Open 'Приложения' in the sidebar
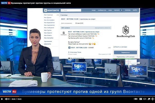Image resolution: width=155 pixels, height=103 pixels. pyautogui.click(x=48, y=41)
